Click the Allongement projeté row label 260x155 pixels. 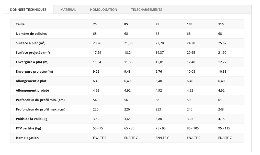point(32,90)
